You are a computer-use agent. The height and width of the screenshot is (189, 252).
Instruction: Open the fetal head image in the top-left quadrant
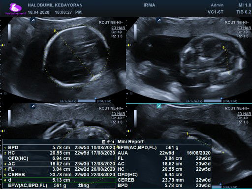click(x=63, y=60)
